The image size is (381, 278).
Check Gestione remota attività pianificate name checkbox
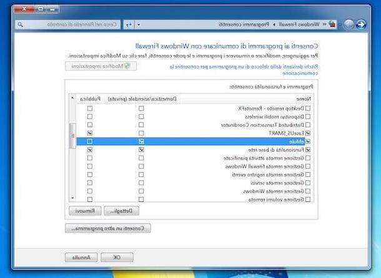(308, 158)
